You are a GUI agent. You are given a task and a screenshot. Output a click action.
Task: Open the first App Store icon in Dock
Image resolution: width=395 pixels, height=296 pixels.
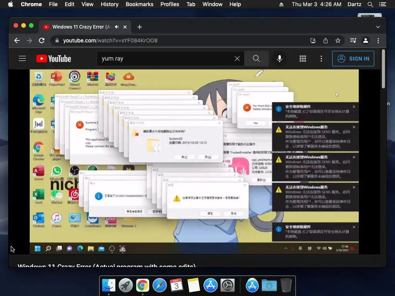[211, 286]
